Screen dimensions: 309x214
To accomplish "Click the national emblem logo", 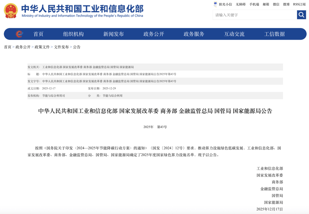I will coord(11,11).
